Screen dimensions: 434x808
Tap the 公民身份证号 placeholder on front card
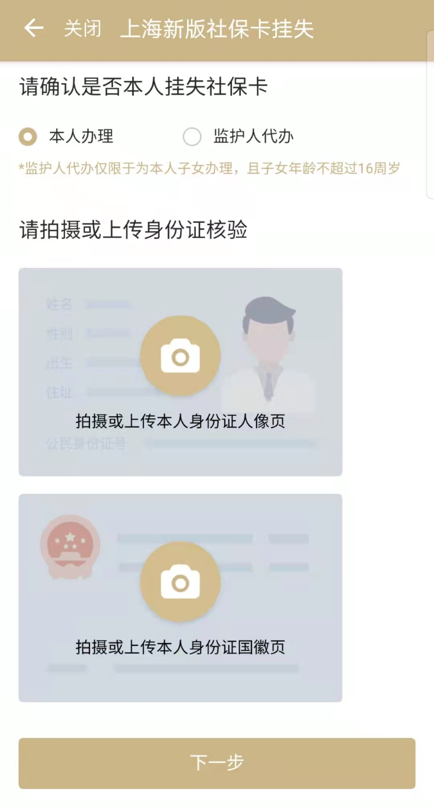tap(86, 444)
